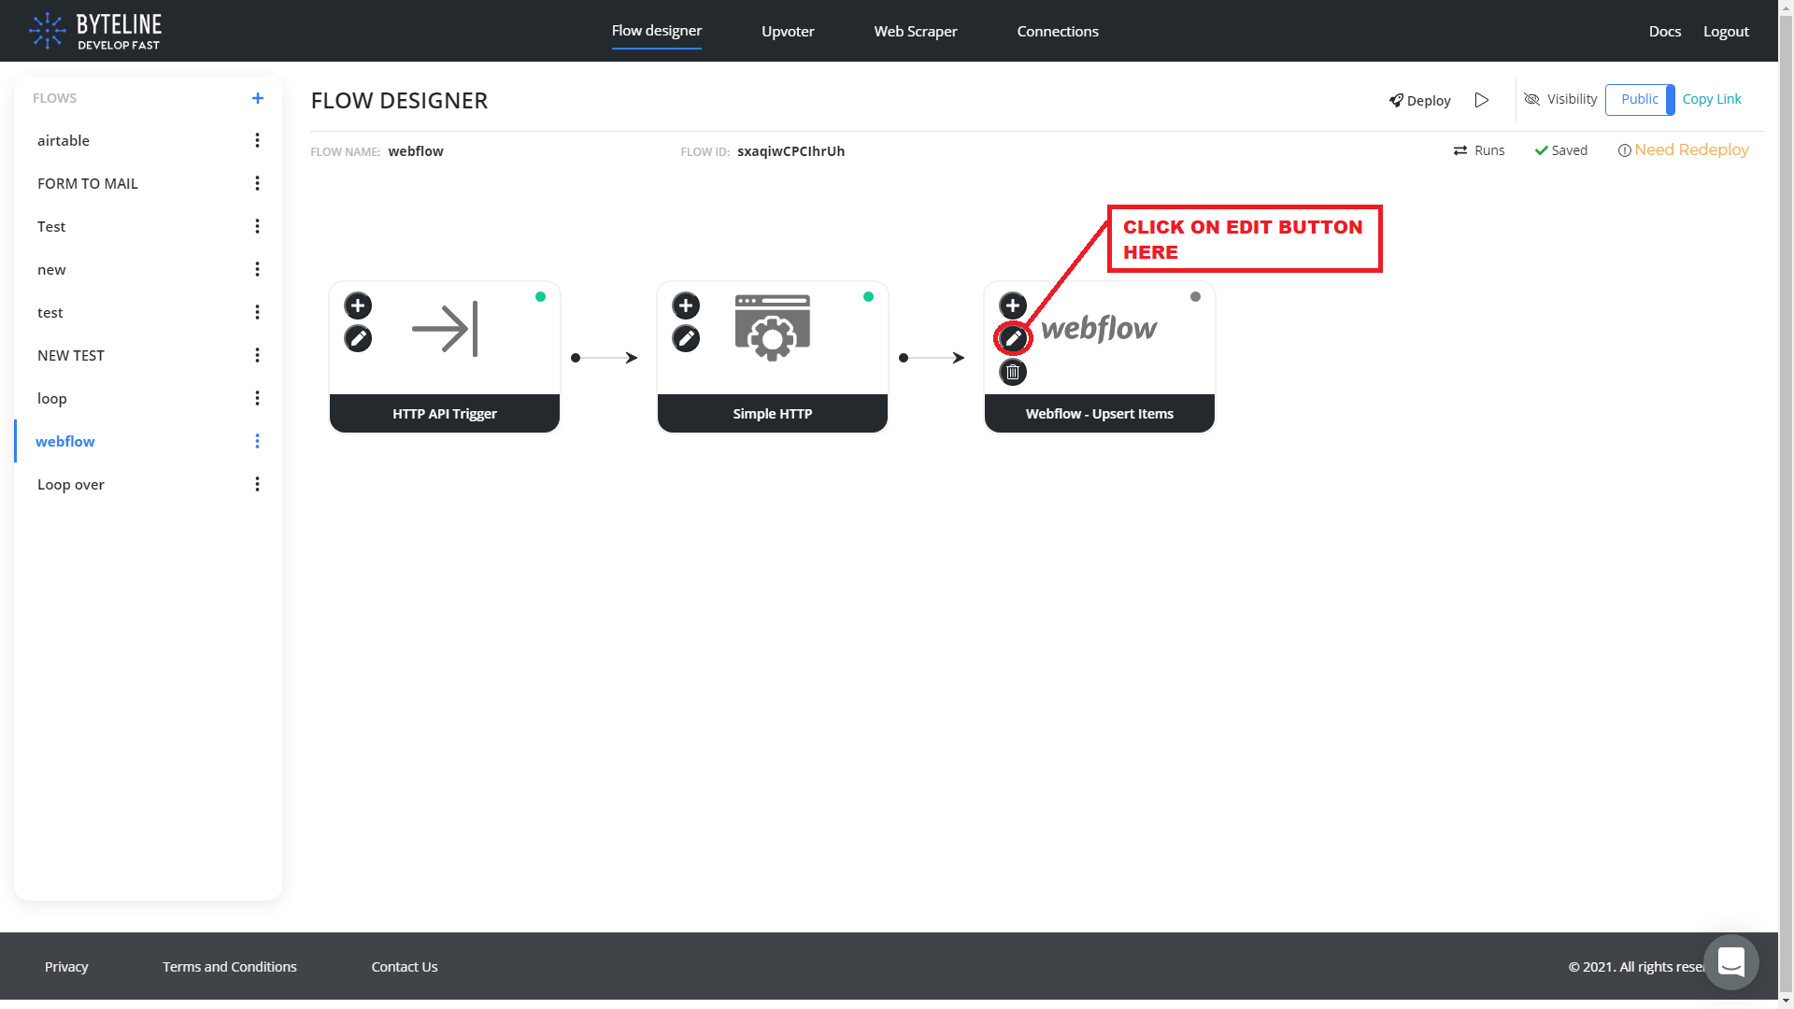Open the Flow designer tab
Image resolution: width=1794 pixels, height=1009 pixels.
tap(657, 31)
